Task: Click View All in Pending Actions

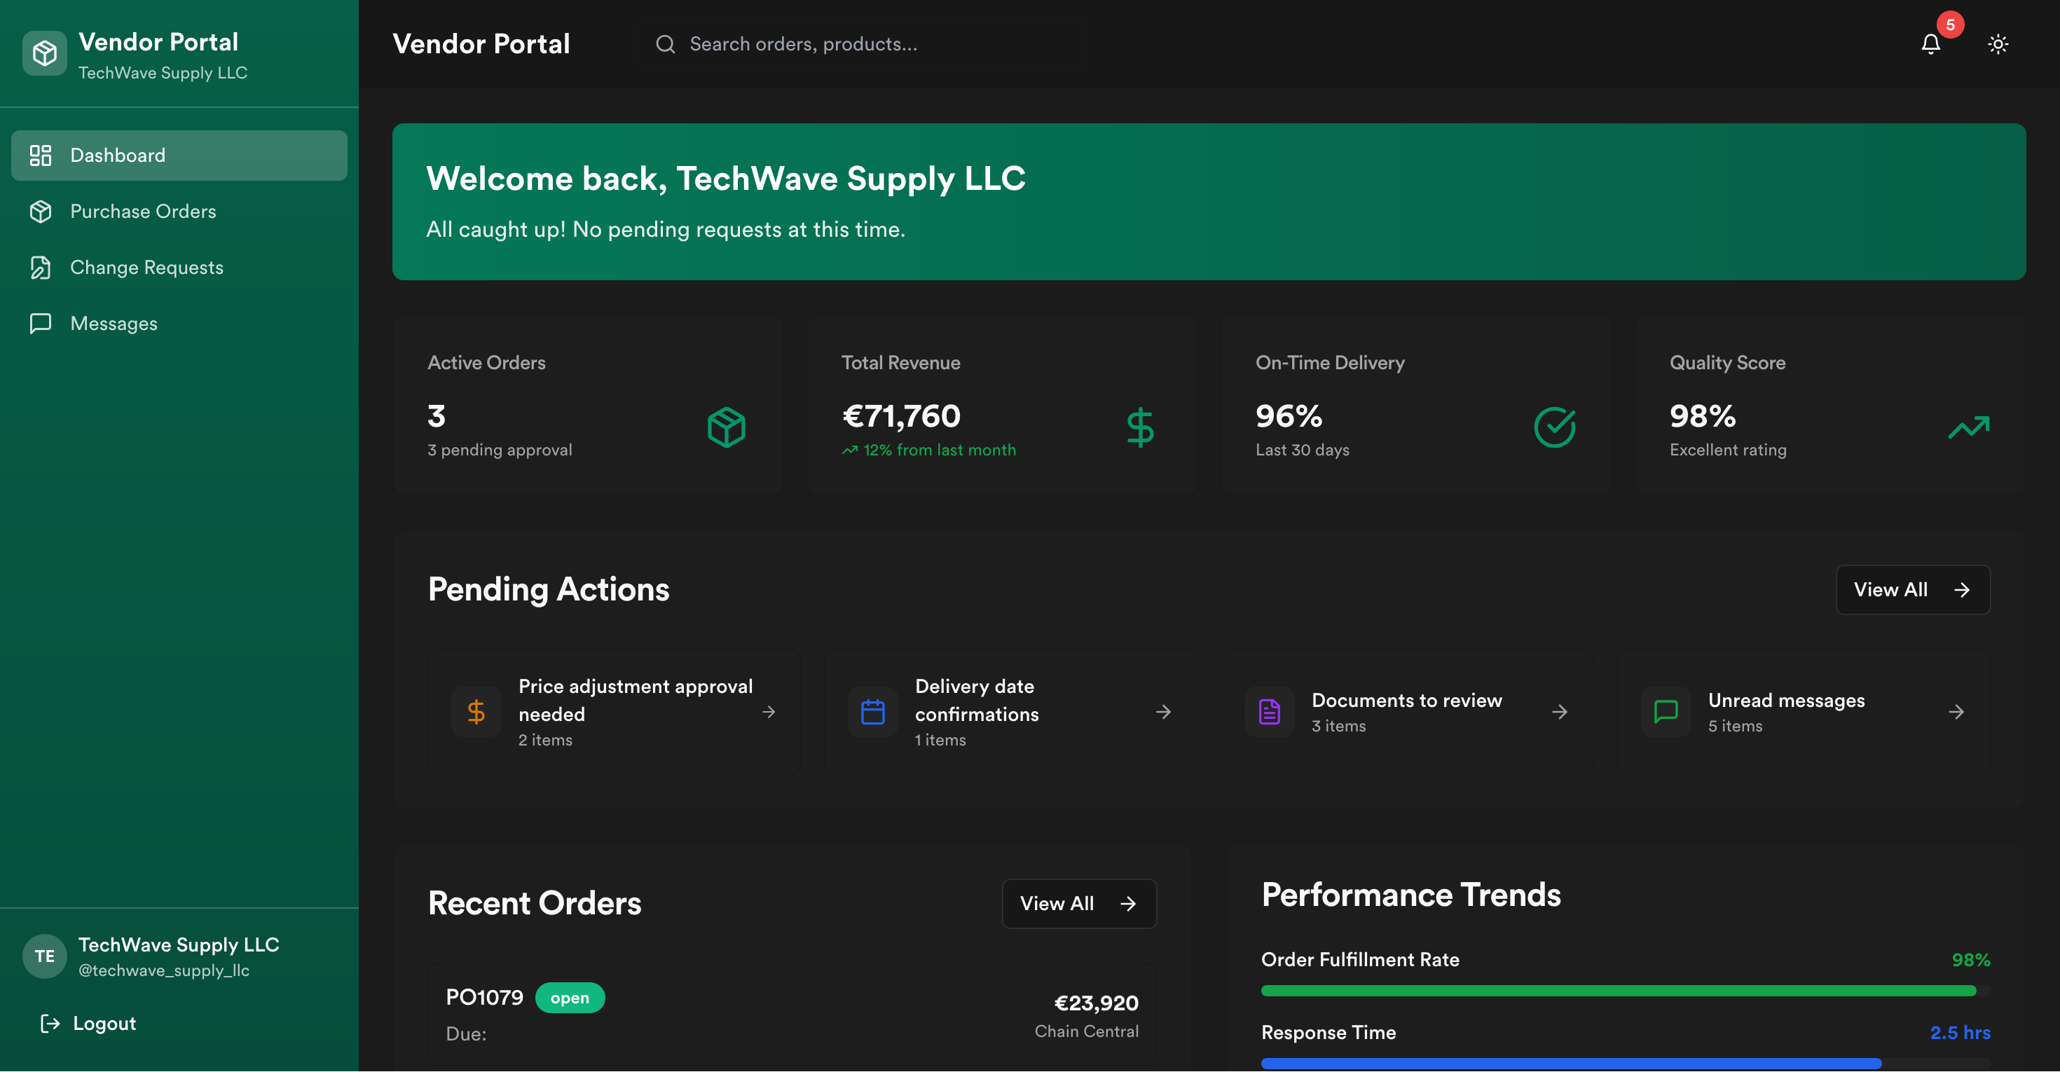Action: (1912, 589)
